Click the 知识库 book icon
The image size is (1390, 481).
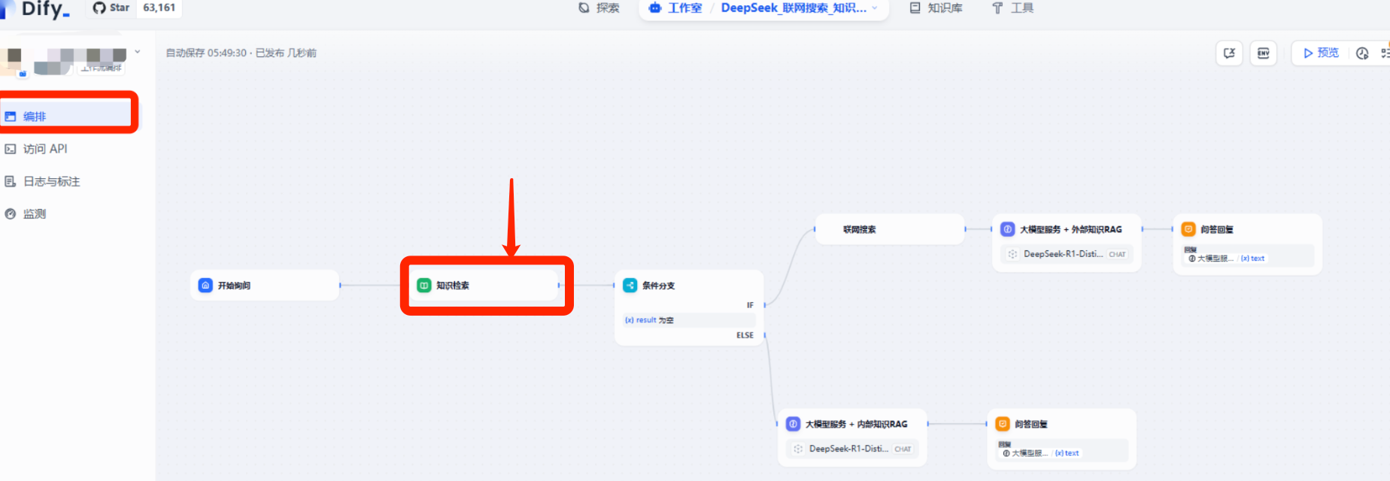click(915, 8)
